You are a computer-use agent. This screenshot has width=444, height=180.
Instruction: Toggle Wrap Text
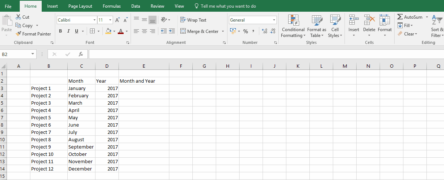tap(193, 20)
